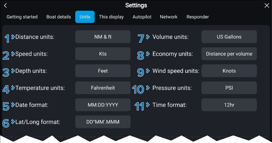The height and width of the screenshot is (143, 272).
Task: Open Distance units selector showing NM & ft
Action: (103, 37)
